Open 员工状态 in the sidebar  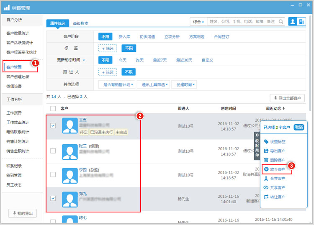tap(14, 185)
